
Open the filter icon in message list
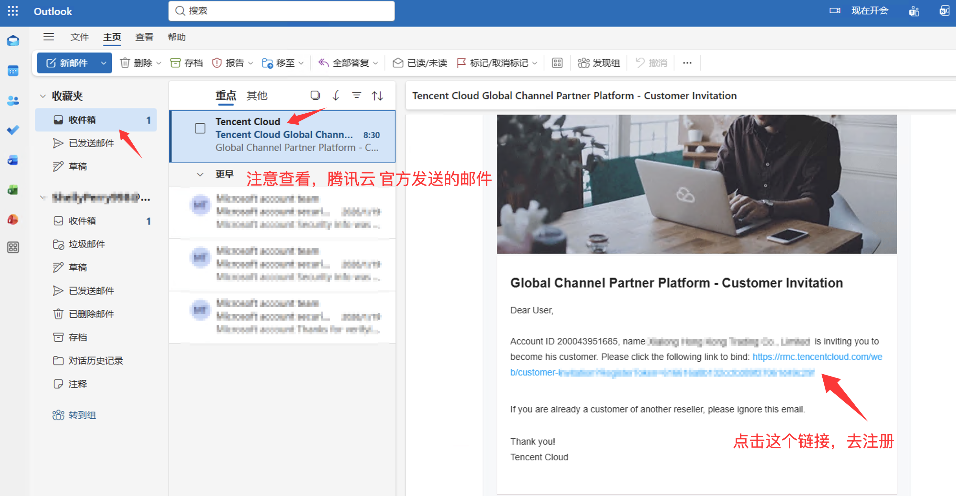click(x=356, y=96)
